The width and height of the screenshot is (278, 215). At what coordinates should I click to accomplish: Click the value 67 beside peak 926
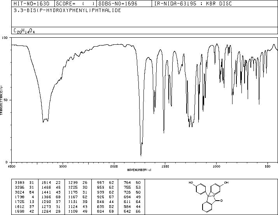[x=112, y=197]
